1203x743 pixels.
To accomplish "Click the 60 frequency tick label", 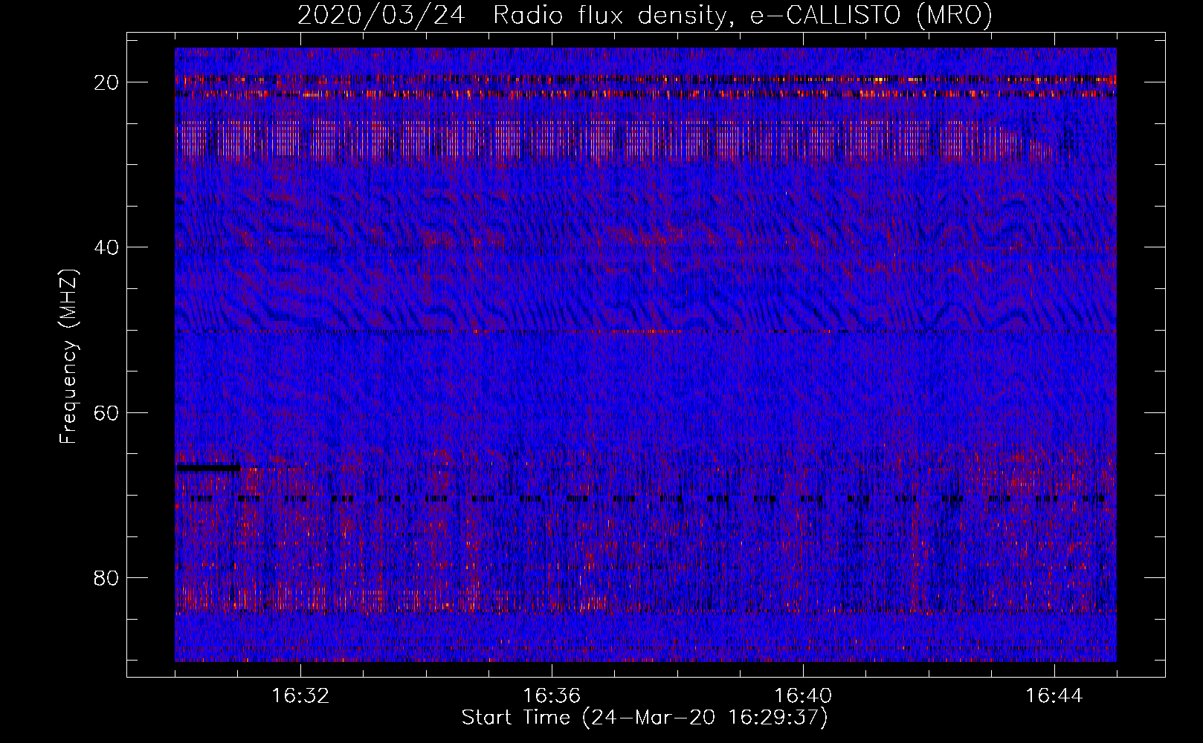I will point(107,412).
